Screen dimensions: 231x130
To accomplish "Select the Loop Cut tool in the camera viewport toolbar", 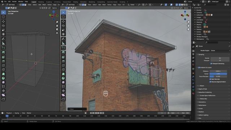I will [x=64, y=65].
